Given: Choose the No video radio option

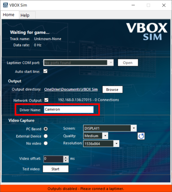Looking at the screenshot, I should [x=46, y=143].
